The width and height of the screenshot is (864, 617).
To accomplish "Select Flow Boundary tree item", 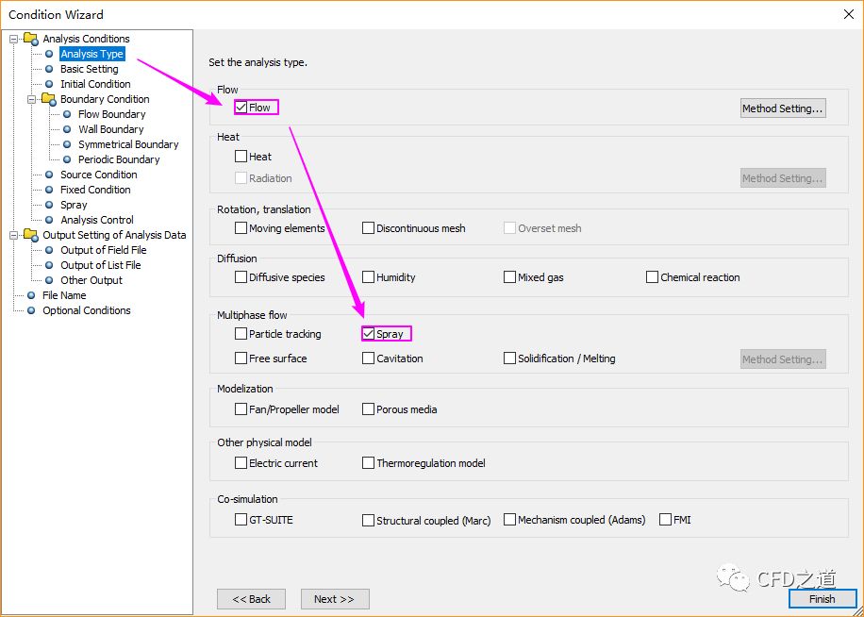I will [112, 114].
